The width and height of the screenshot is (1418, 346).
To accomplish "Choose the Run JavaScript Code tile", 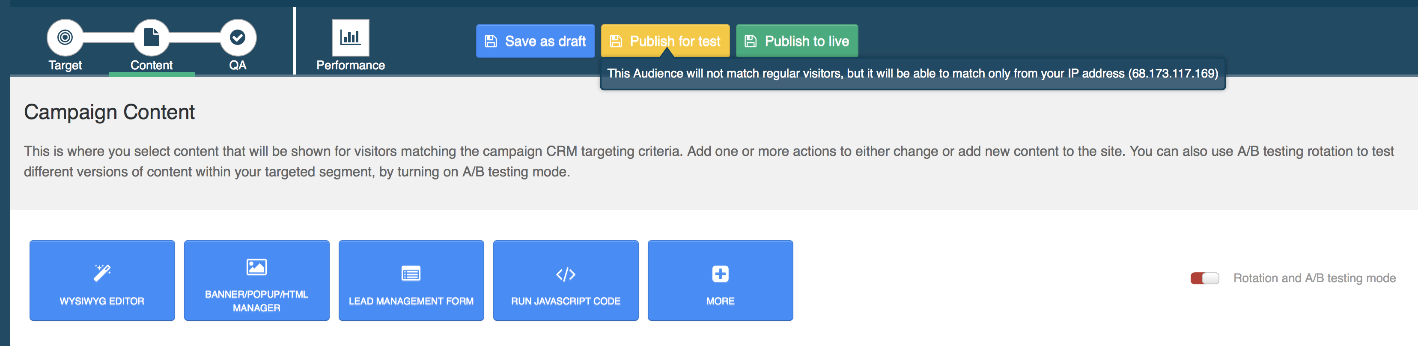I will coord(566,280).
